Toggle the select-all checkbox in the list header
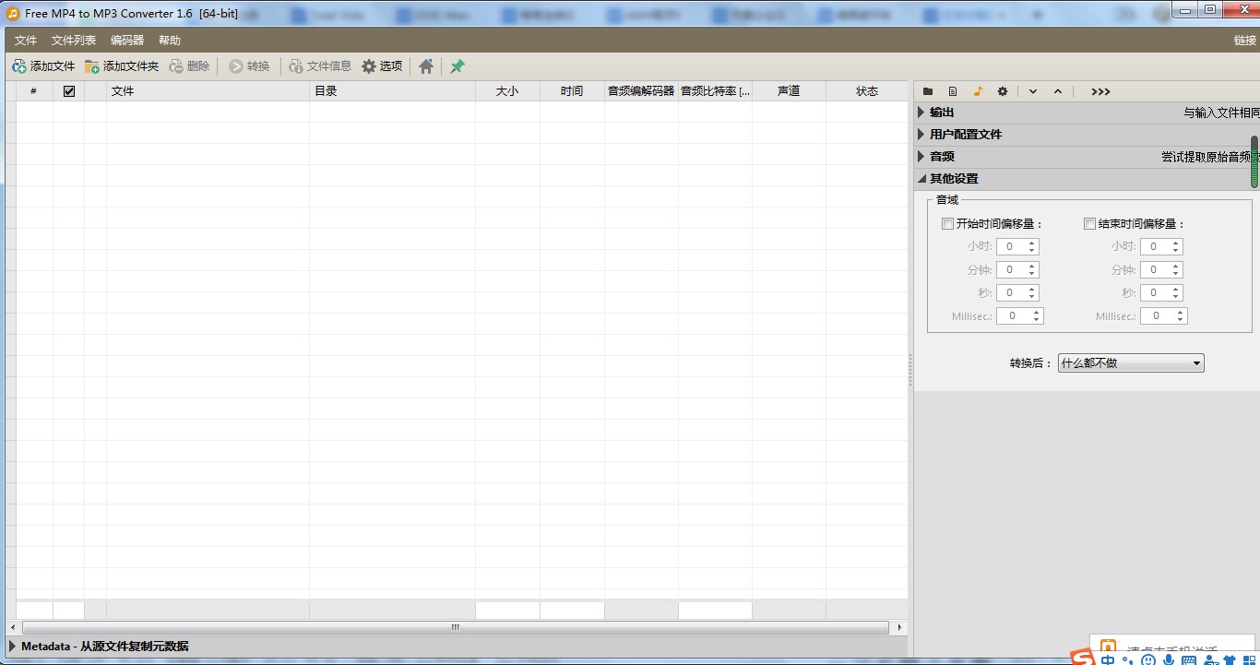The height and width of the screenshot is (665, 1260). 69,91
